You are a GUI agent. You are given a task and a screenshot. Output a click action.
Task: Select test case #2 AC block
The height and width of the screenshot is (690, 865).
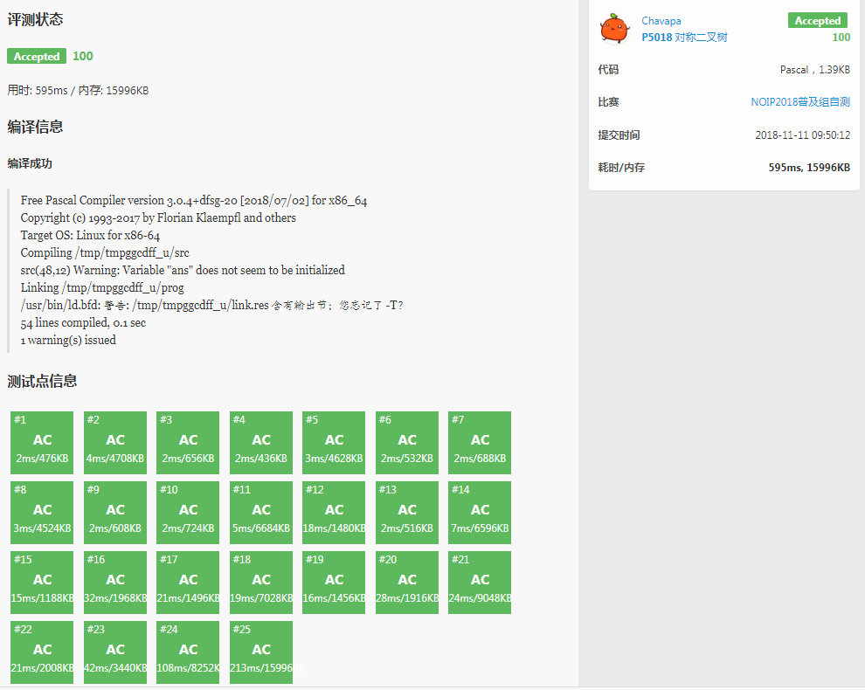click(115, 443)
